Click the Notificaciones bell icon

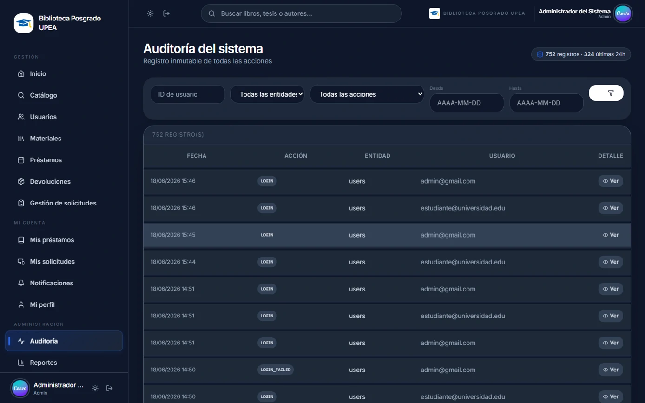point(21,283)
